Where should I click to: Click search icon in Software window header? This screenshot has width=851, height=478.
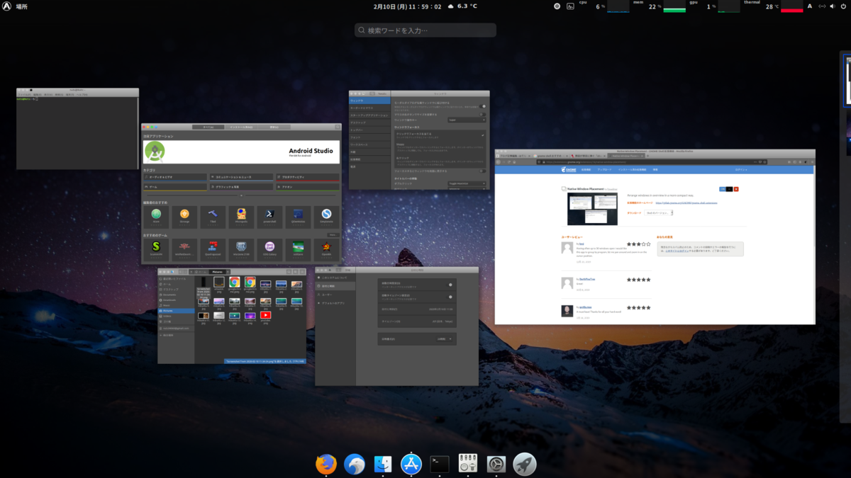pos(338,127)
